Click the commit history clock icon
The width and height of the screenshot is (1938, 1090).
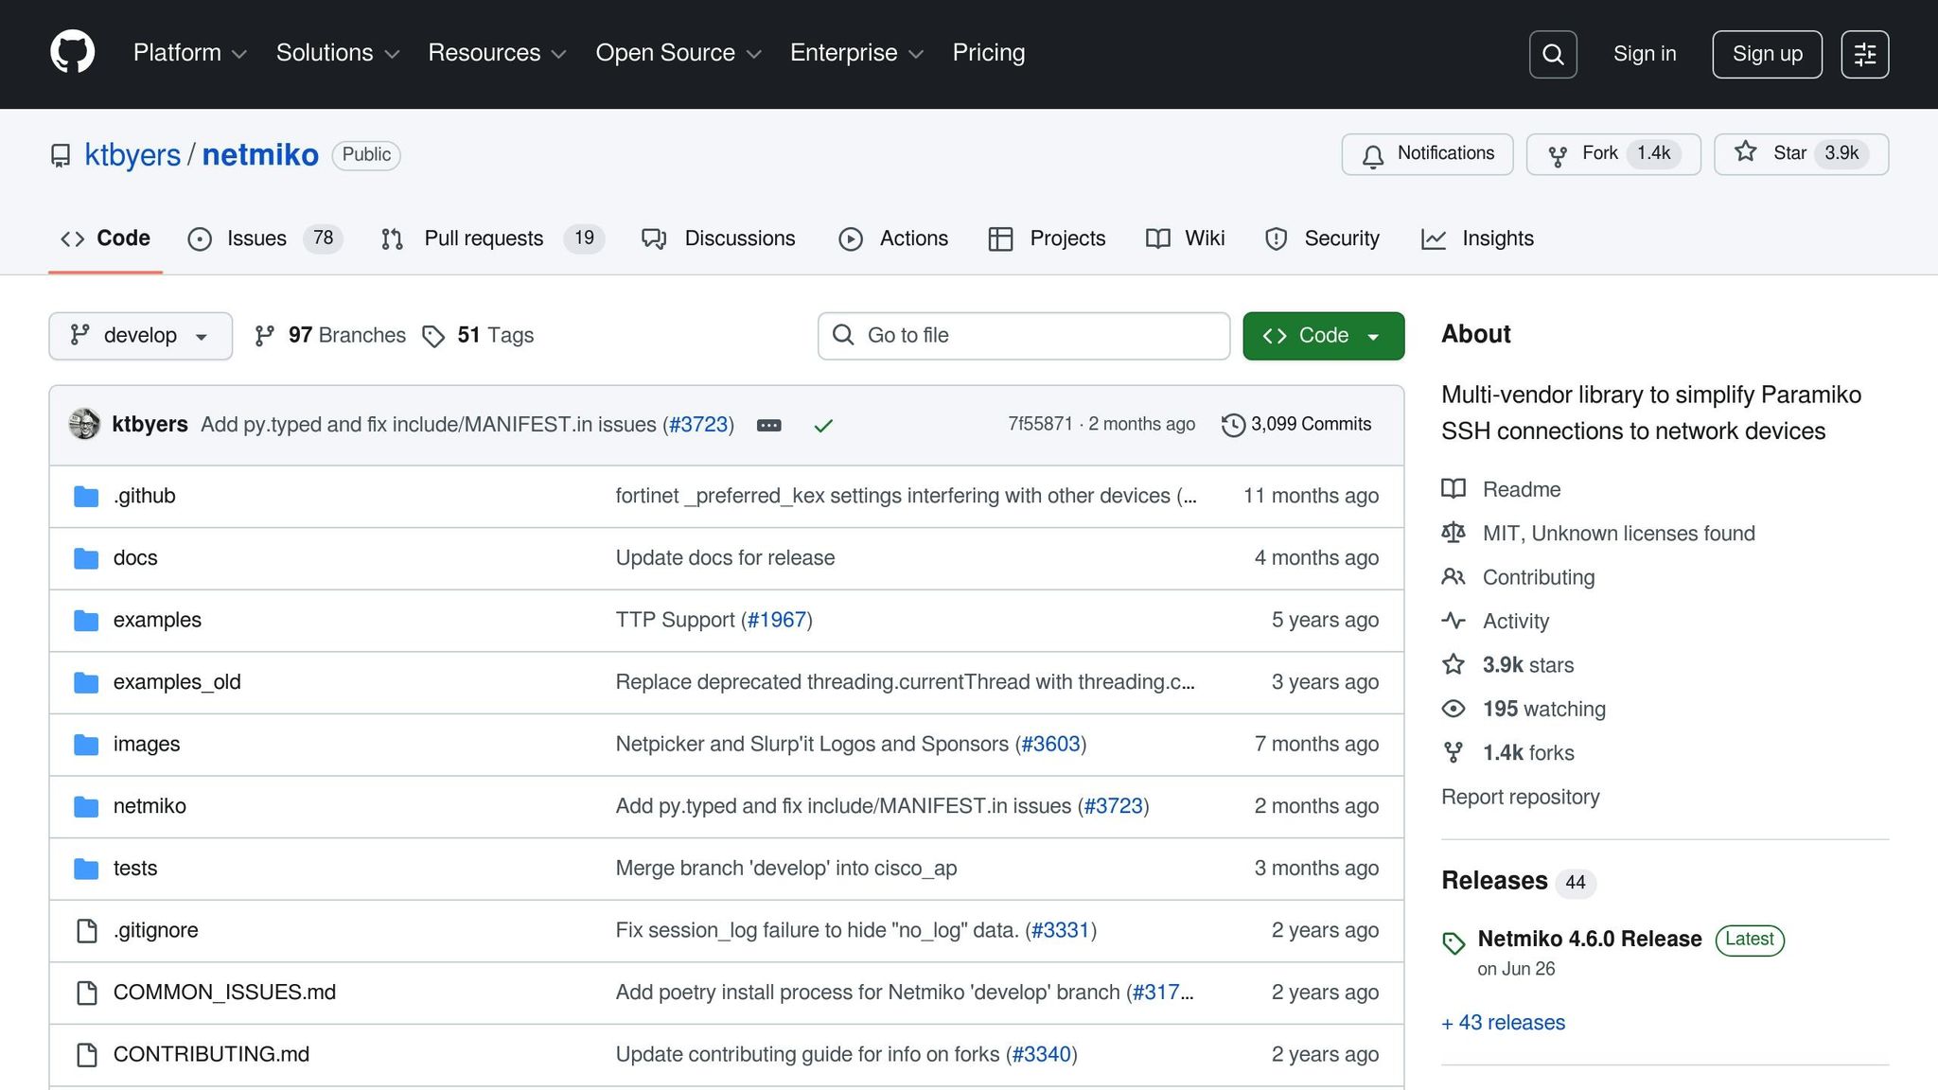pyautogui.click(x=1232, y=425)
